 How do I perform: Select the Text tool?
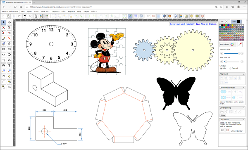click(9, 65)
